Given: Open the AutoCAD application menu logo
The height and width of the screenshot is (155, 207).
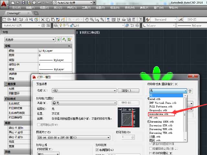Looking at the screenshot, I should [4, 4].
